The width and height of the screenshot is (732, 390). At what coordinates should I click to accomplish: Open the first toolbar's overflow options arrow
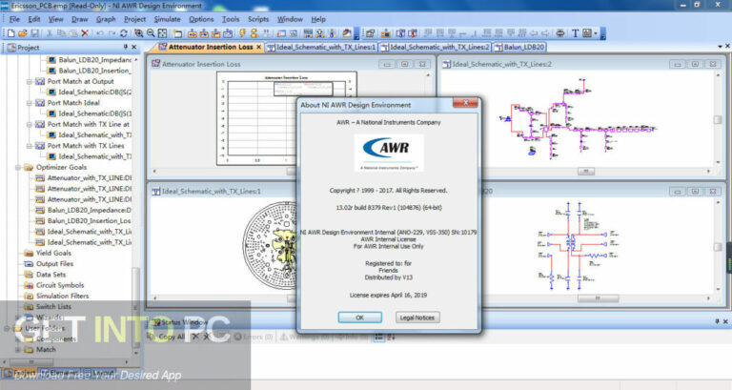pyautogui.click(x=356, y=34)
